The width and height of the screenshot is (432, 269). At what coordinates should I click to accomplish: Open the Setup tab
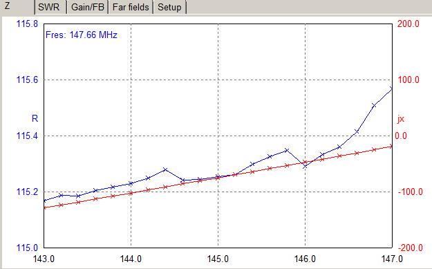pyautogui.click(x=170, y=7)
